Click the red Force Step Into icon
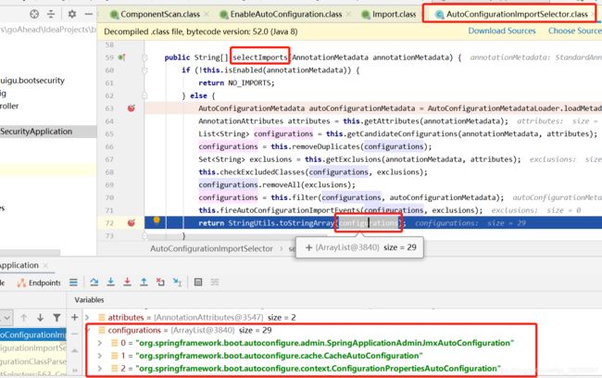This screenshot has height=378, width=602. click(x=127, y=283)
